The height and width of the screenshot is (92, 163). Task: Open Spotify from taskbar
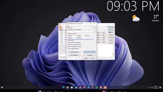coord(97,87)
